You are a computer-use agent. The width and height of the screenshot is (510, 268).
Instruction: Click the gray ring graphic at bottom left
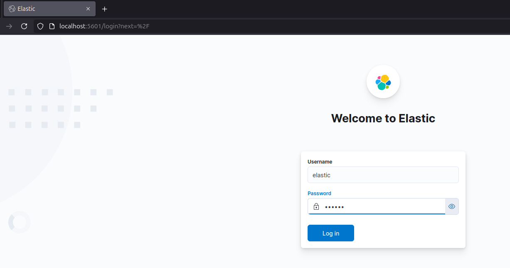20,222
